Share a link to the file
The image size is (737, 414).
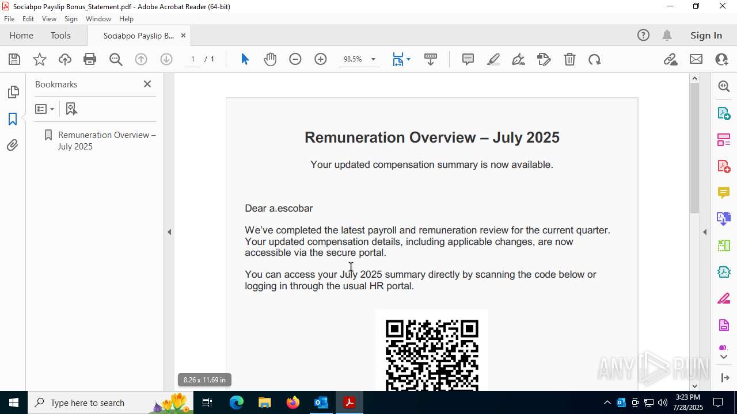coord(670,59)
